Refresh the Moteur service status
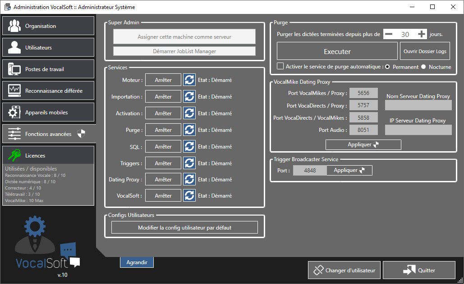The width and height of the screenshot is (464, 284). click(x=189, y=80)
